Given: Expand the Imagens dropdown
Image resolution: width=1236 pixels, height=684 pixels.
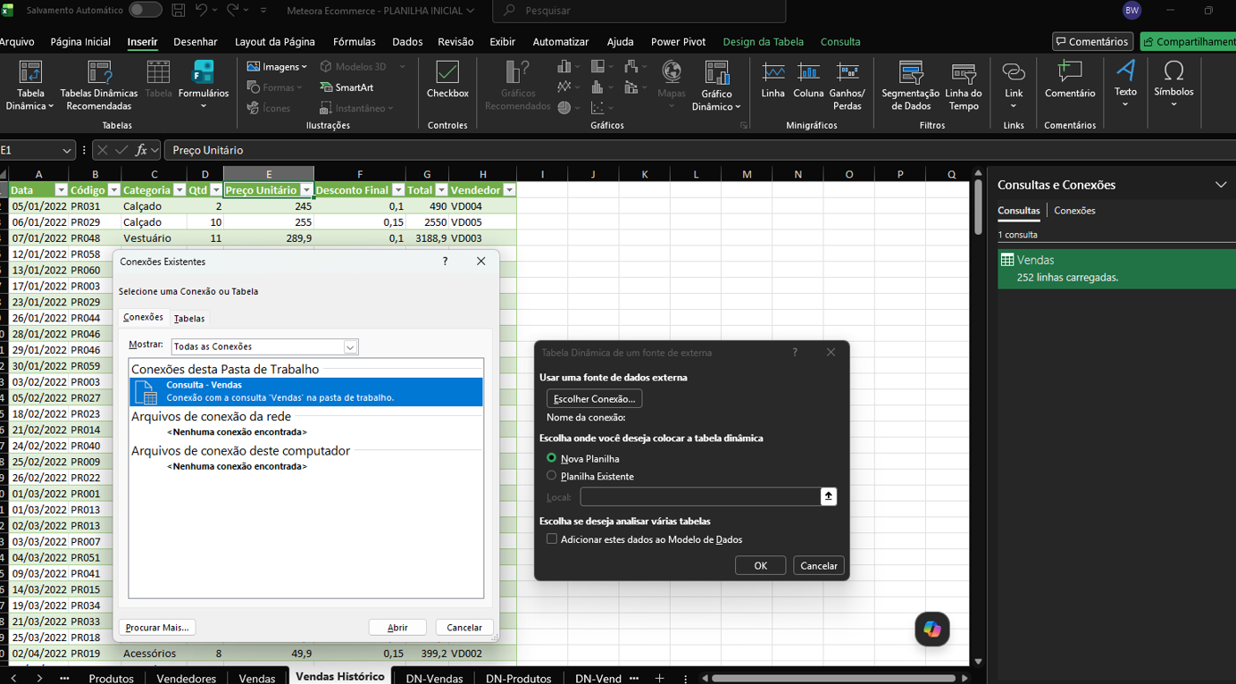Looking at the screenshot, I should click(304, 67).
